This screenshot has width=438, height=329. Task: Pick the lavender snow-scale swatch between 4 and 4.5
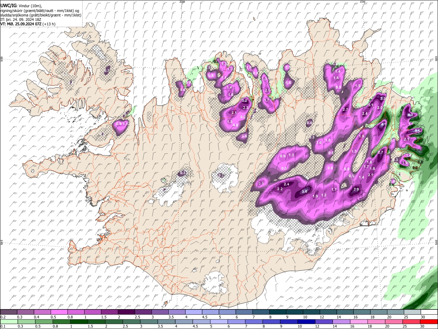point(193,312)
